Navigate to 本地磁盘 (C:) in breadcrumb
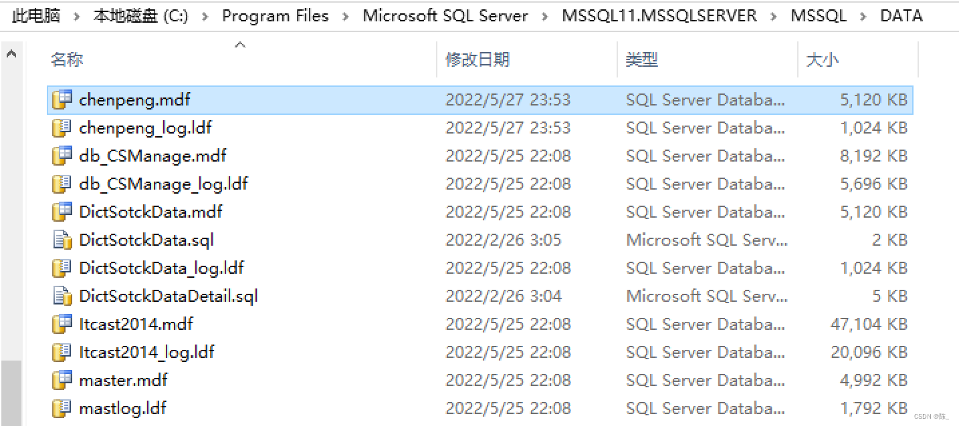The width and height of the screenshot is (959, 426). click(x=140, y=16)
